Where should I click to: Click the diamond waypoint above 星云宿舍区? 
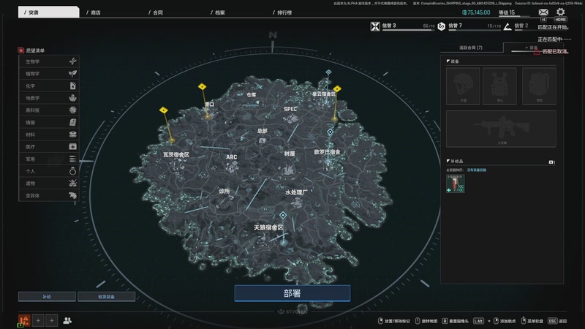pos(328,72)
